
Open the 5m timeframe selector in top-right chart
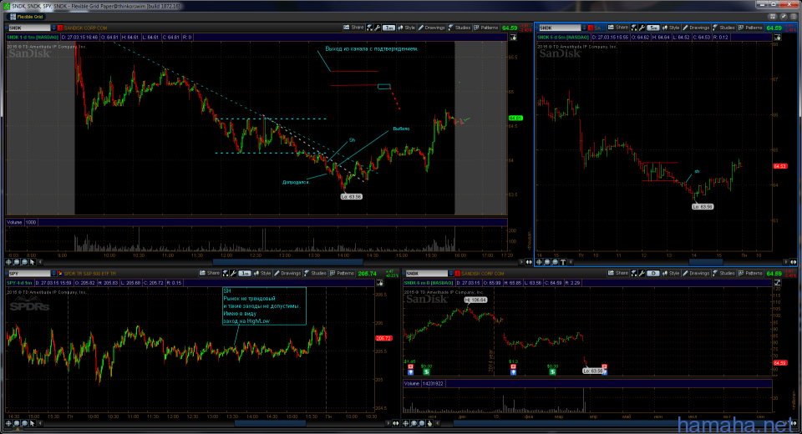653,28
